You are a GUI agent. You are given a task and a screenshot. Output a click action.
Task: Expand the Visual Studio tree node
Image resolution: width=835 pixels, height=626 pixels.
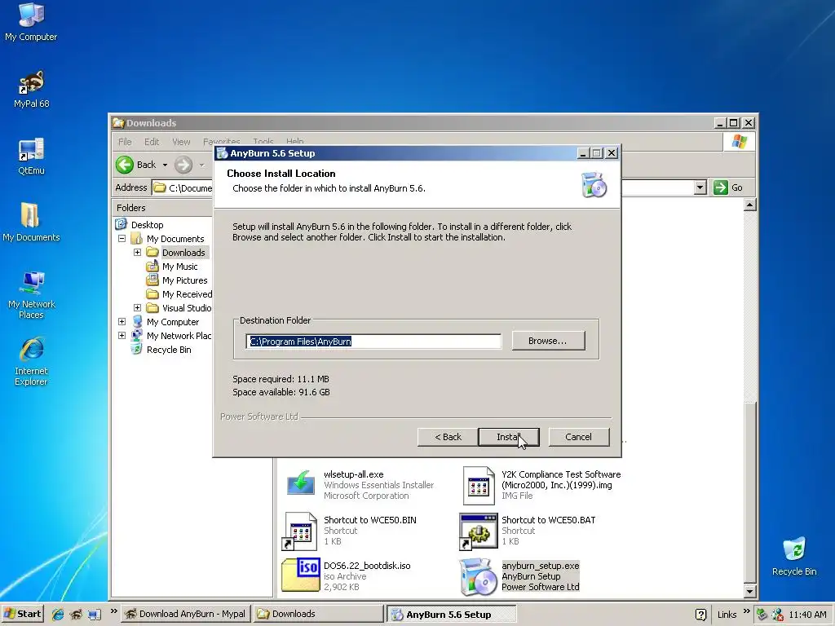pyautogui.click(x=137, y=307)
